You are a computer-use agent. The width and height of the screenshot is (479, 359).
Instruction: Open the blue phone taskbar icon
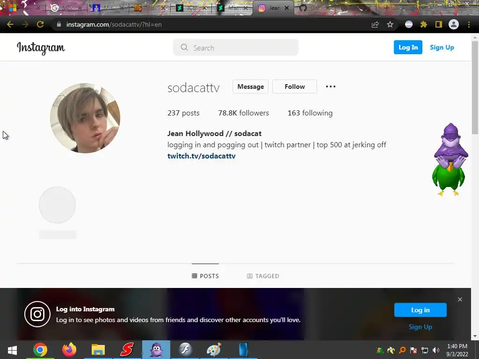click(243, 350)
